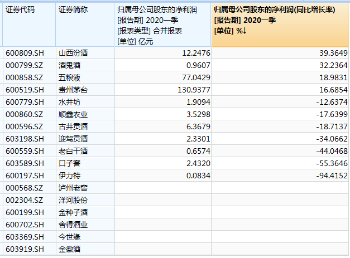Viewport: 350px width, 258px height.
Task: Select the code 603589.SH
Action: 25,163
